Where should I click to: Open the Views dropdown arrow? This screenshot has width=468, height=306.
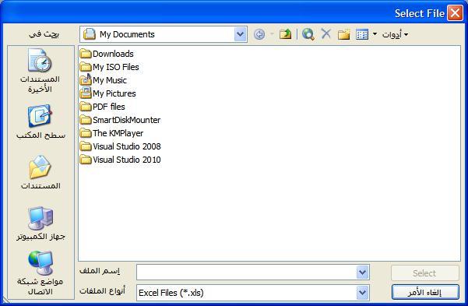(375, 34)
